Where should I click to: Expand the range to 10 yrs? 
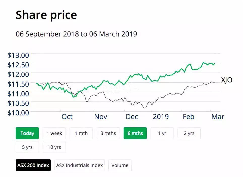point(54,147)
